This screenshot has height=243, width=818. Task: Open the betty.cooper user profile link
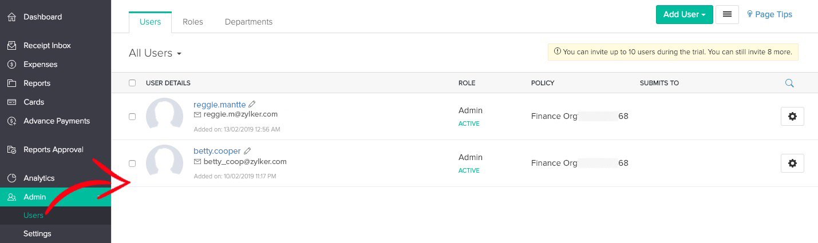click(x=217, y=152)
